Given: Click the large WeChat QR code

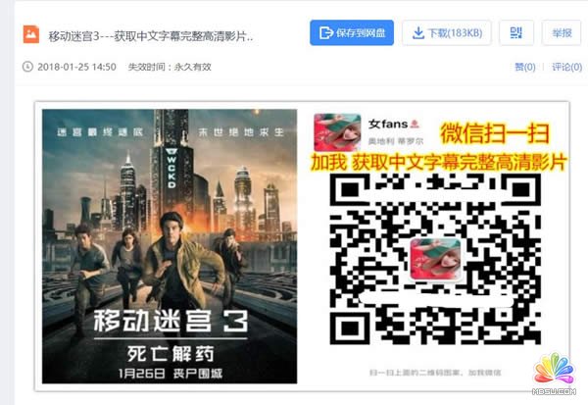Looking at the screenshot, I should [435, 259].
